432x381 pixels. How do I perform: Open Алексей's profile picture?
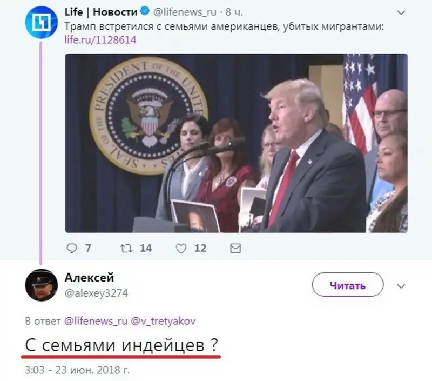(42, 285)
